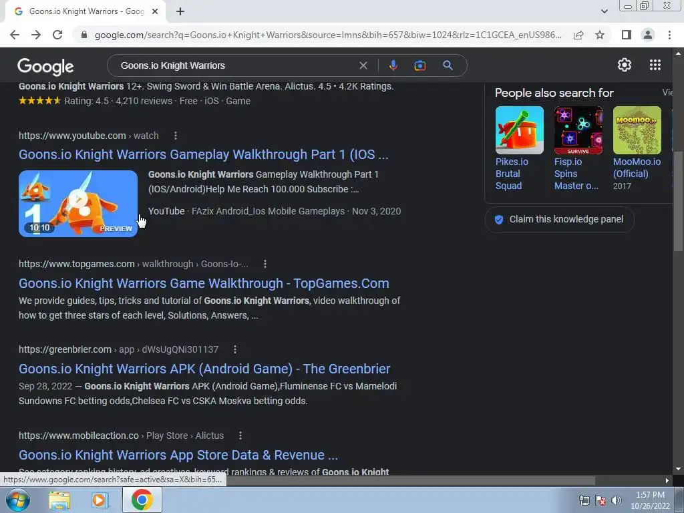The width and height of the screenshot is (684, 513).
Task: Click the browser address bar
Action: 327,35
